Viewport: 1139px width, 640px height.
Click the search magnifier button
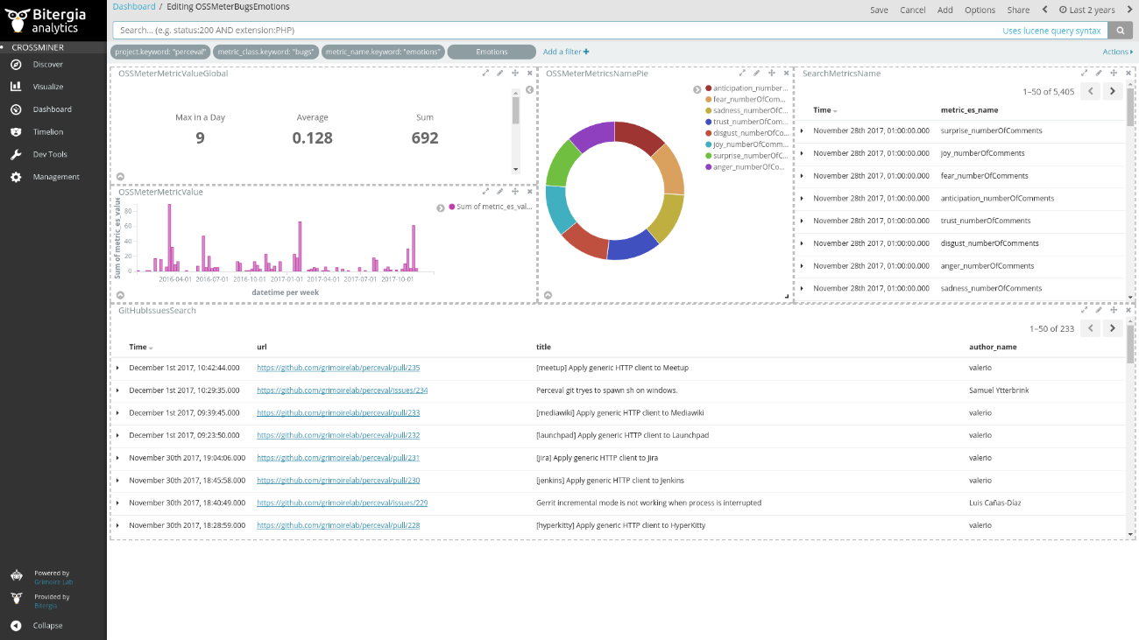click(x=1120, y=31)
